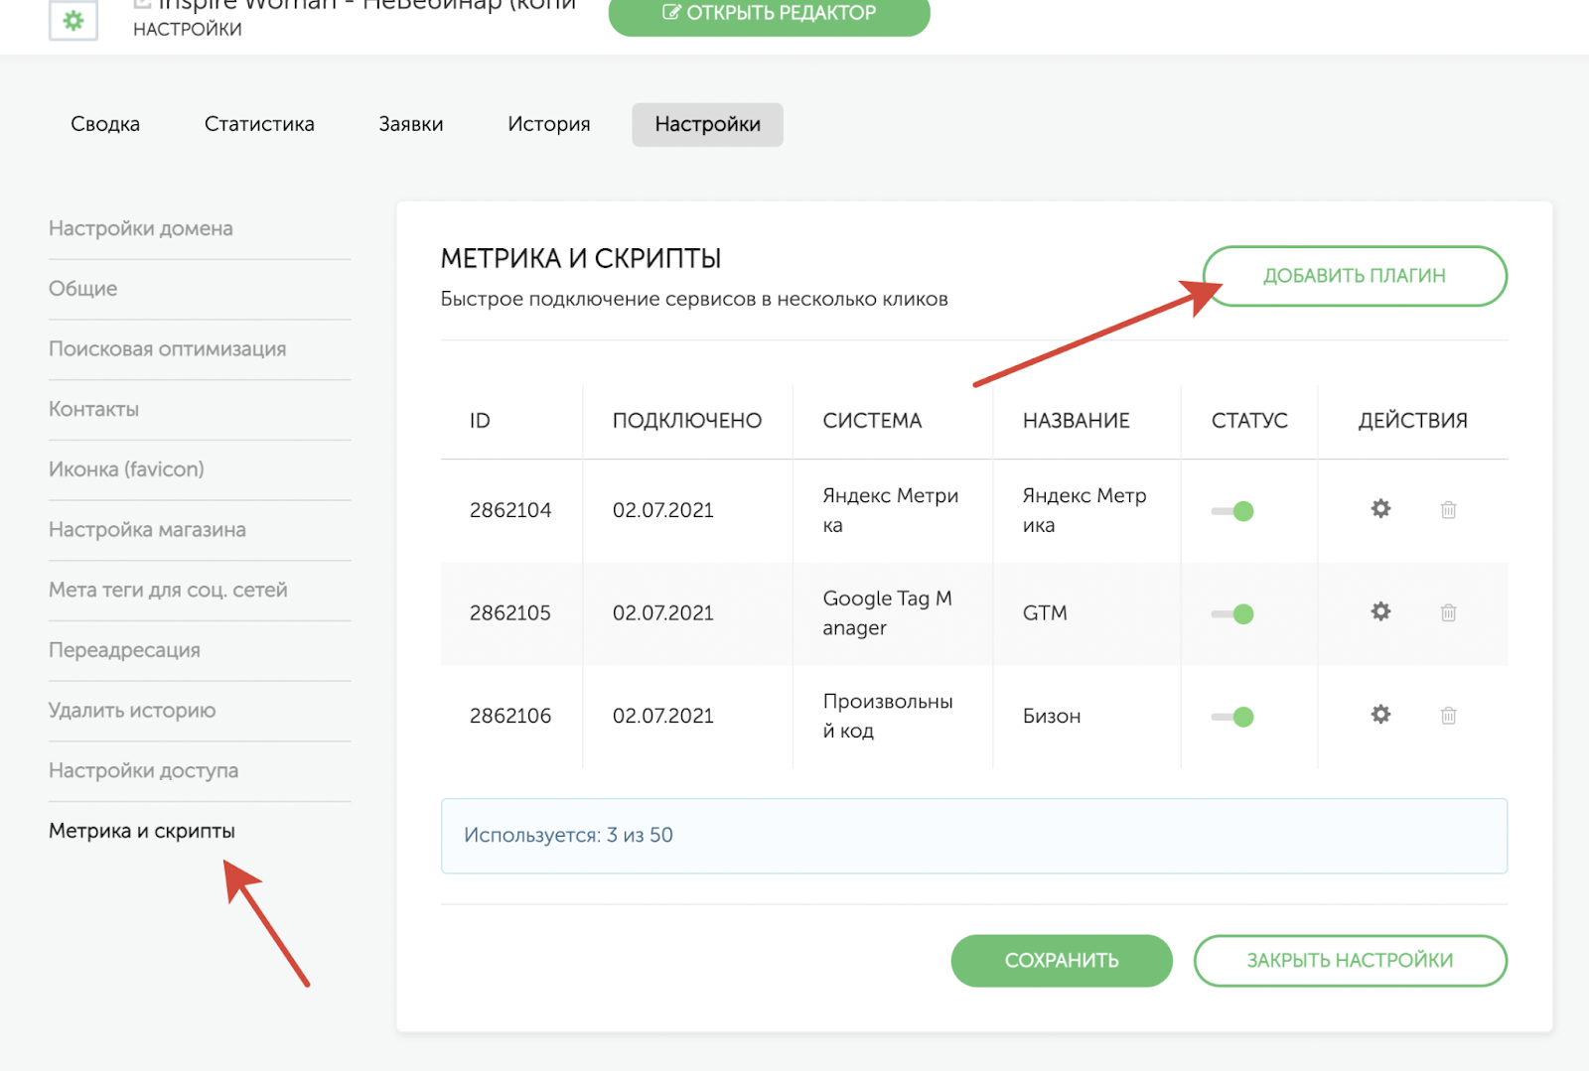Open Переадресация settings section
The height and width of the screenshot is (1071, 1589).
coord(124,650)
